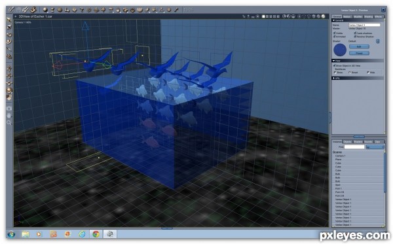Click the Vertex Object properties panel corner button
Viewport: 393px width, 244px height.
coord(383,10)
